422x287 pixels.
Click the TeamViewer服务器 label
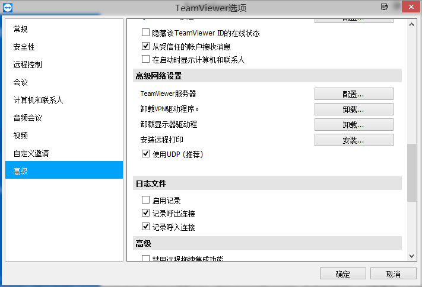[x=168, y=93]
